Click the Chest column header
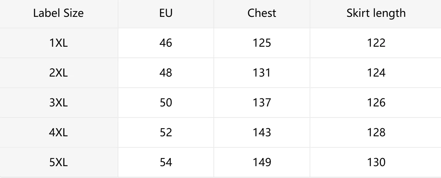The width and height of the screenshot is (441, 178). 262,13
